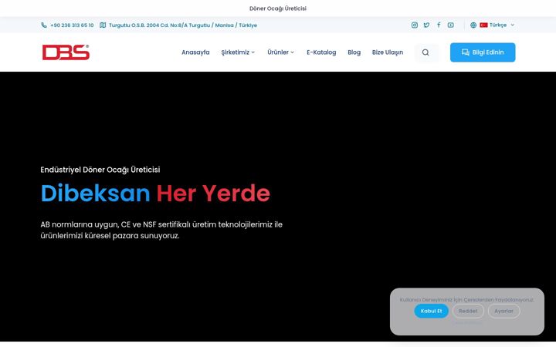Viewport: 556px width, 347px height.
Task: Click the map icon beside address
Action: (x=103, y=25)
